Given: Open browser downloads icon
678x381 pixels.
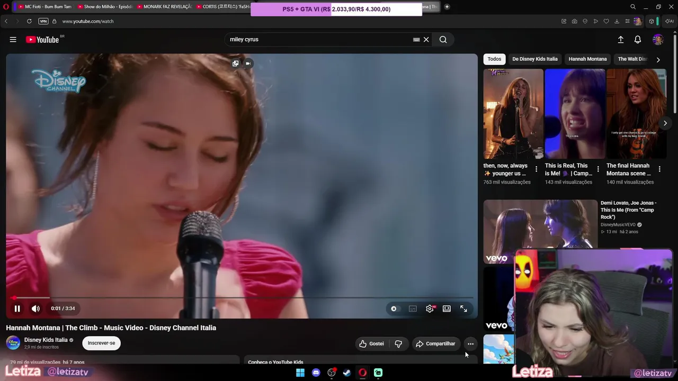Looking at the screenshot, I should click(617, 21).
